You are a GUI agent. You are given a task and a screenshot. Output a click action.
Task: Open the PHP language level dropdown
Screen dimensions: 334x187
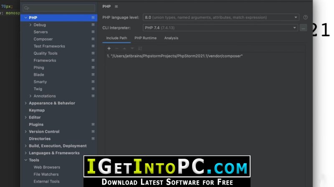point(221,17)
